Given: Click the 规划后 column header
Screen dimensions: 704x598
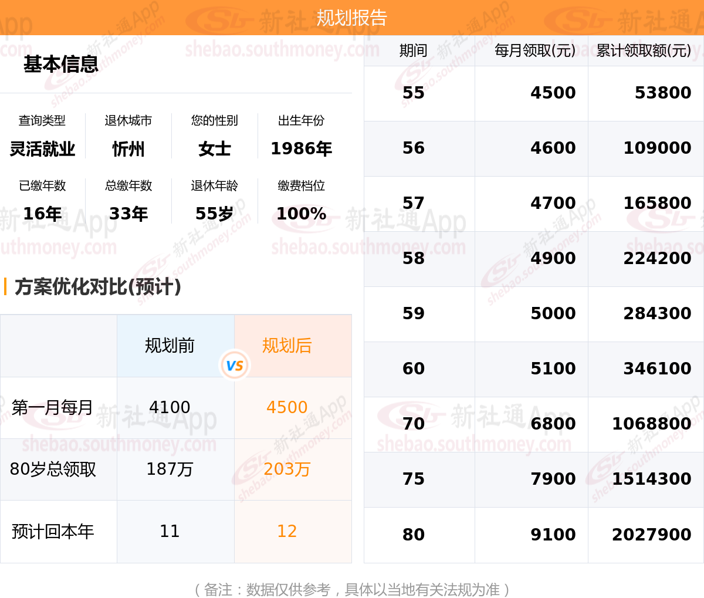Looking at the screenshot, I should [287, 346].
